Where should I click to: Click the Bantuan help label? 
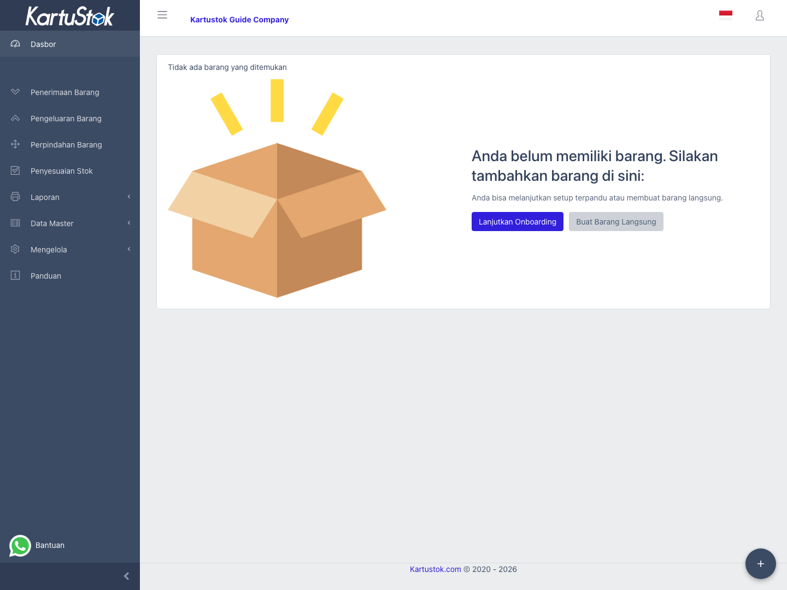click(50, 545)
